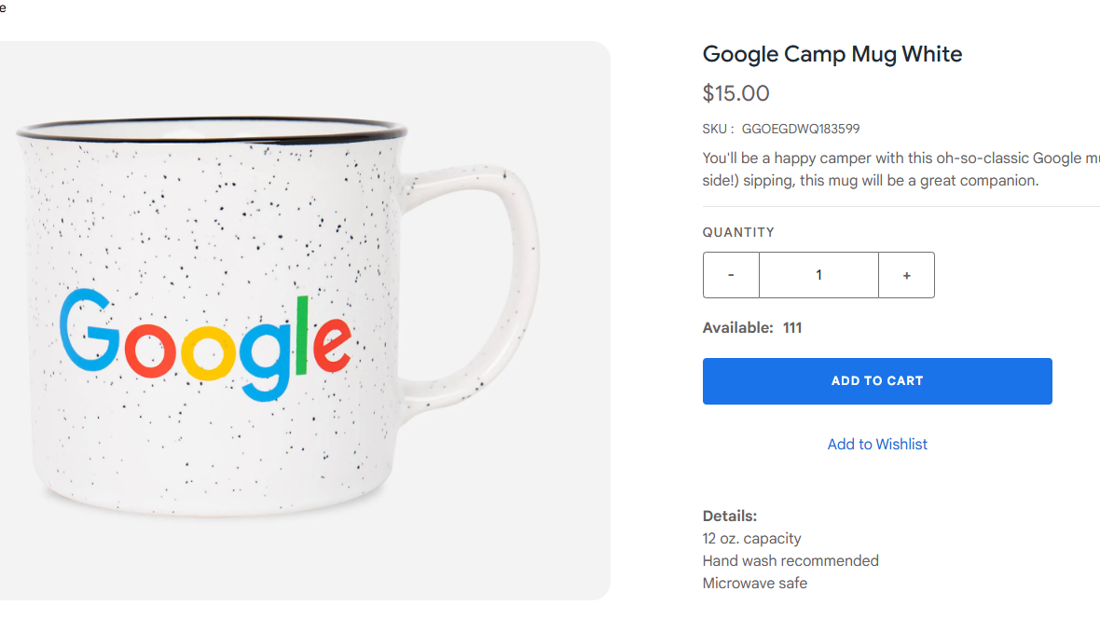The image size is (1100, 633).
Task: Click the 12 oz. capacity line
Action: pos(751,538)
